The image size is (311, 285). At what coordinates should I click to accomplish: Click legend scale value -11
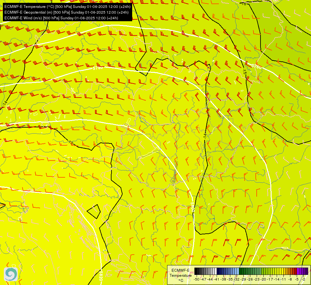283,279
